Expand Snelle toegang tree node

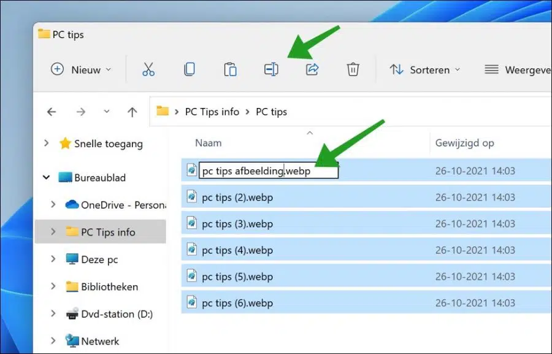(46, 143)
